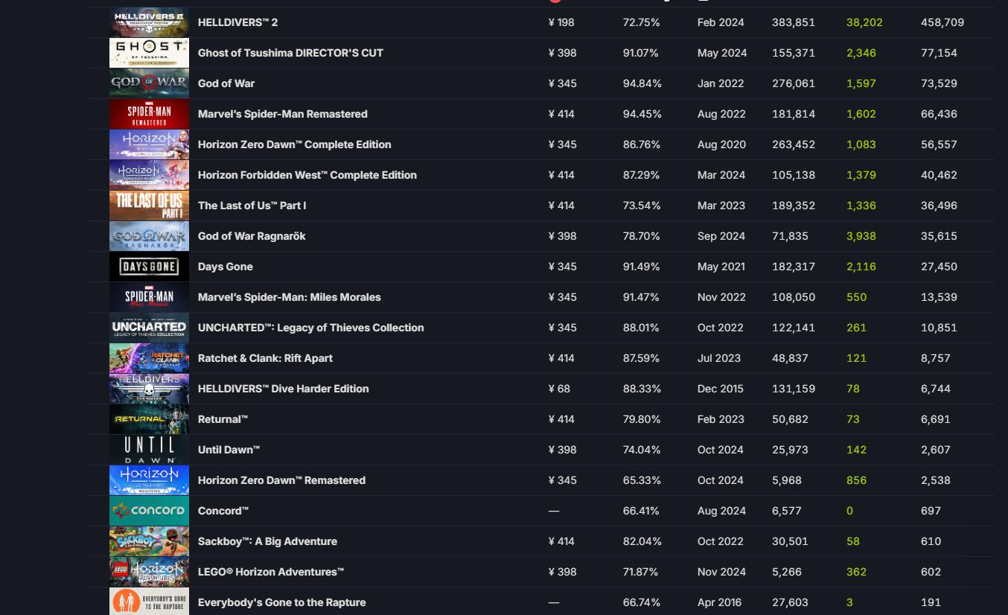The height and width of the screenshot is (615, 1008).
Task: Click the Until Dawn logo thumbnail
Action: click(x=149, y=450)
